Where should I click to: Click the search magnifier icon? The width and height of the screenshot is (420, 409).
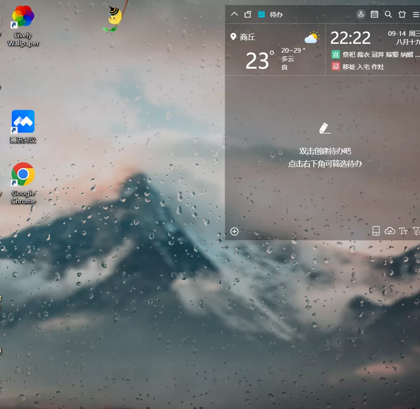pyautogui.click(x=388, y=14)
